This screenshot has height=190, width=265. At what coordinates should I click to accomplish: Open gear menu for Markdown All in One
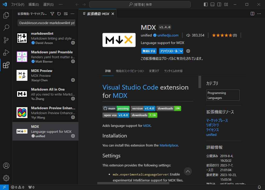[x=73, y=99]
